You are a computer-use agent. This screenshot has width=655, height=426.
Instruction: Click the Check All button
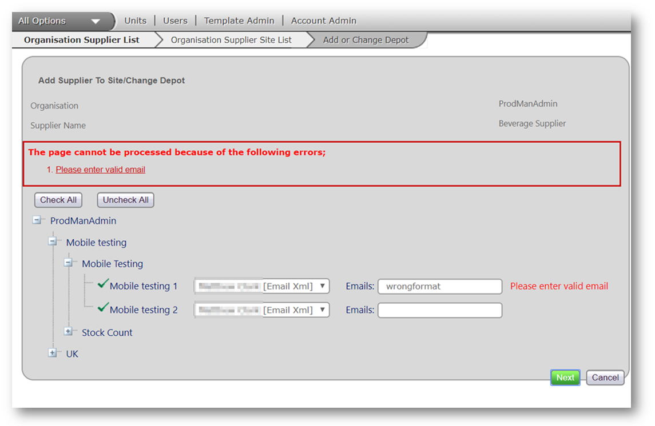(x=58, y=200)
